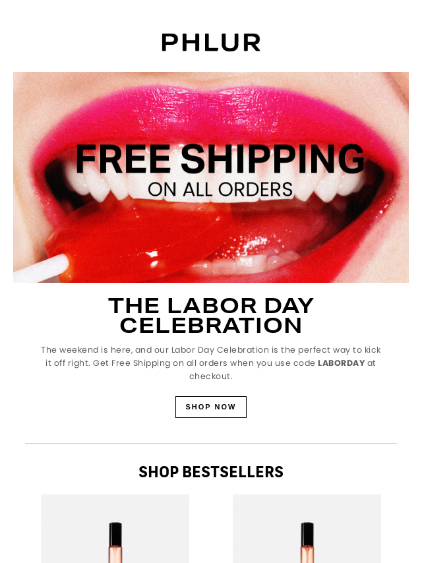Click the white lollipop stick in banner
The image size is (422, 563).
click(x=41, y=268)
